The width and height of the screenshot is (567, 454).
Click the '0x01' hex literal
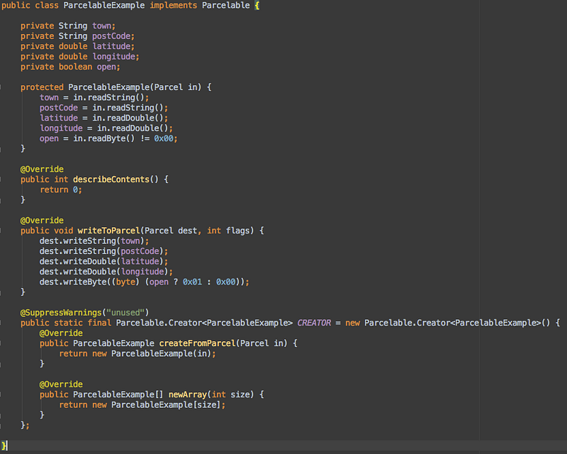coord(192,282)
